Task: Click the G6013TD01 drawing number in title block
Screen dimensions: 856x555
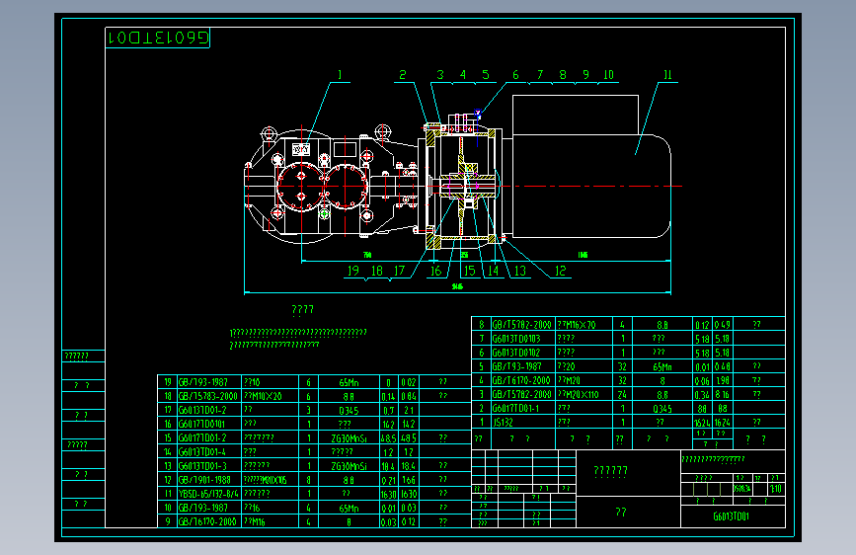Action: (731, 516)
